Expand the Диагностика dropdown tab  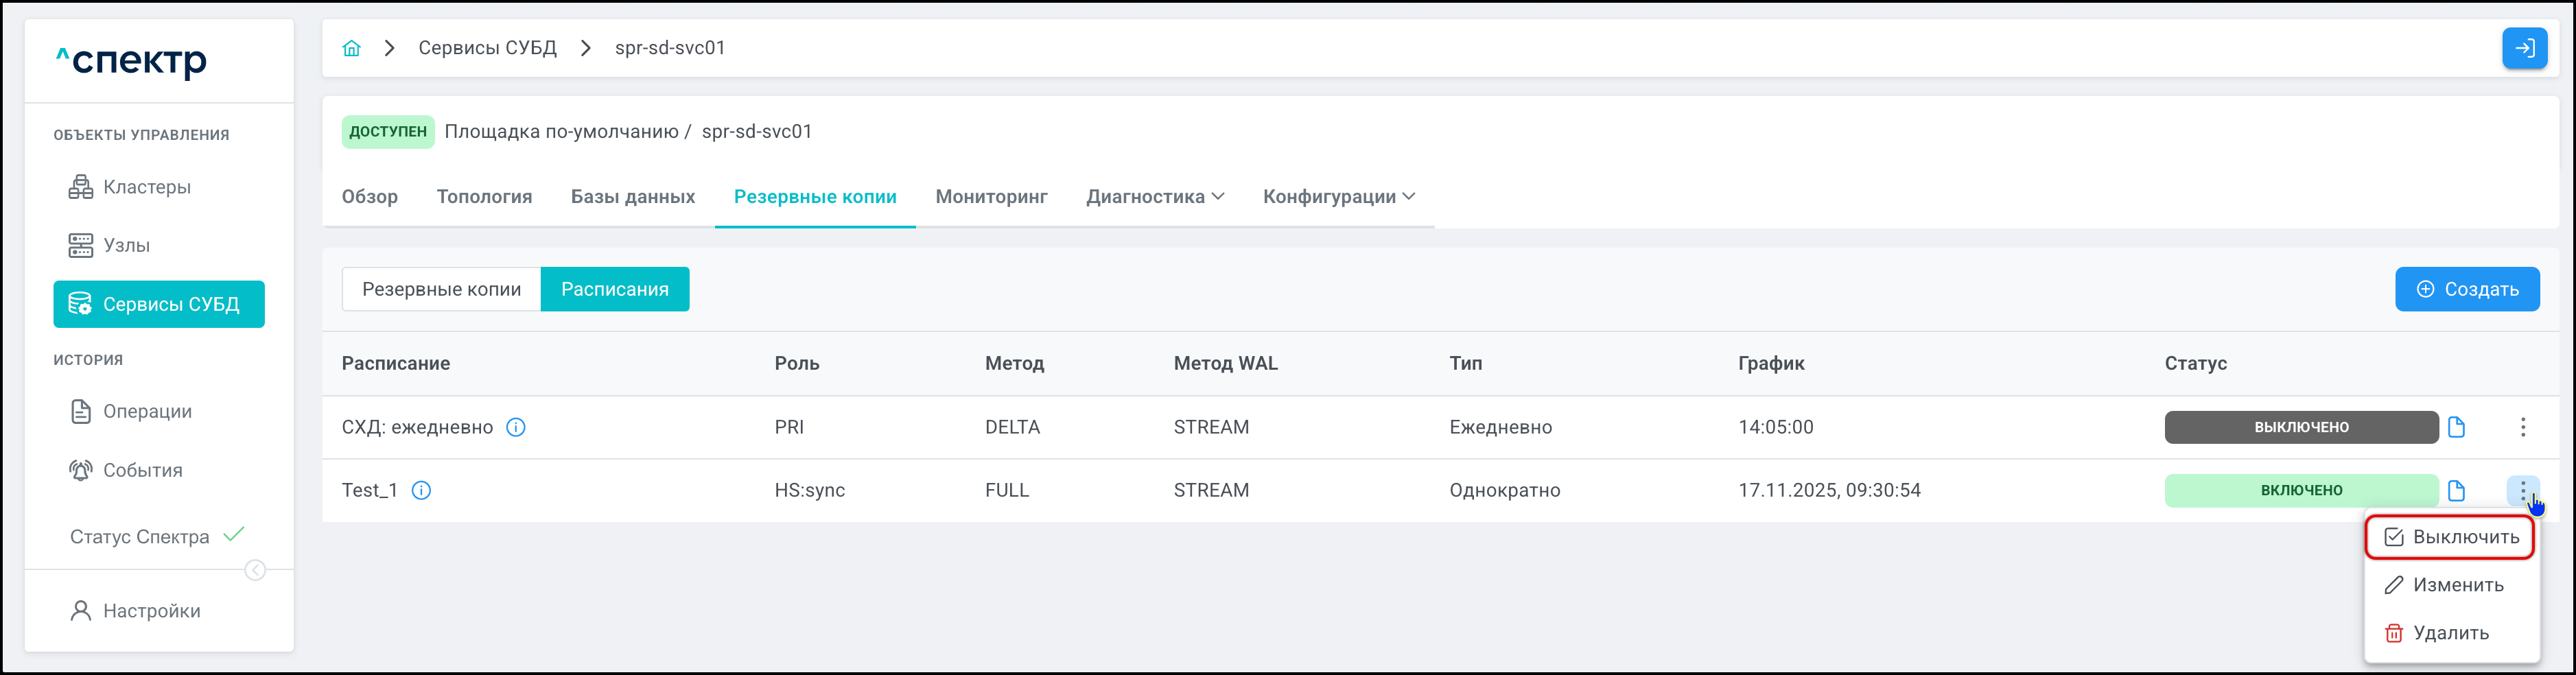1154,197
